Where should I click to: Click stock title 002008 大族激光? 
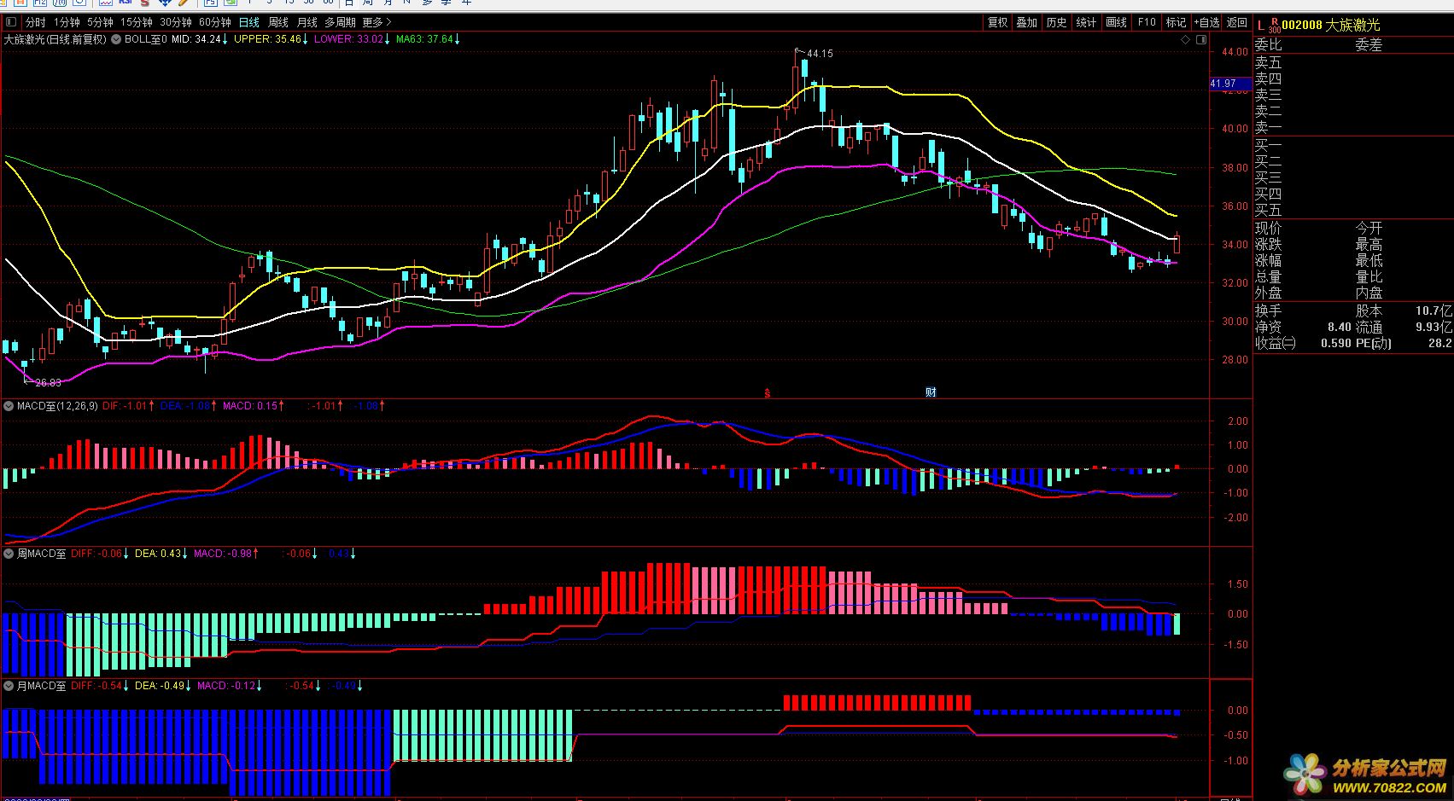coord(1330,26)
